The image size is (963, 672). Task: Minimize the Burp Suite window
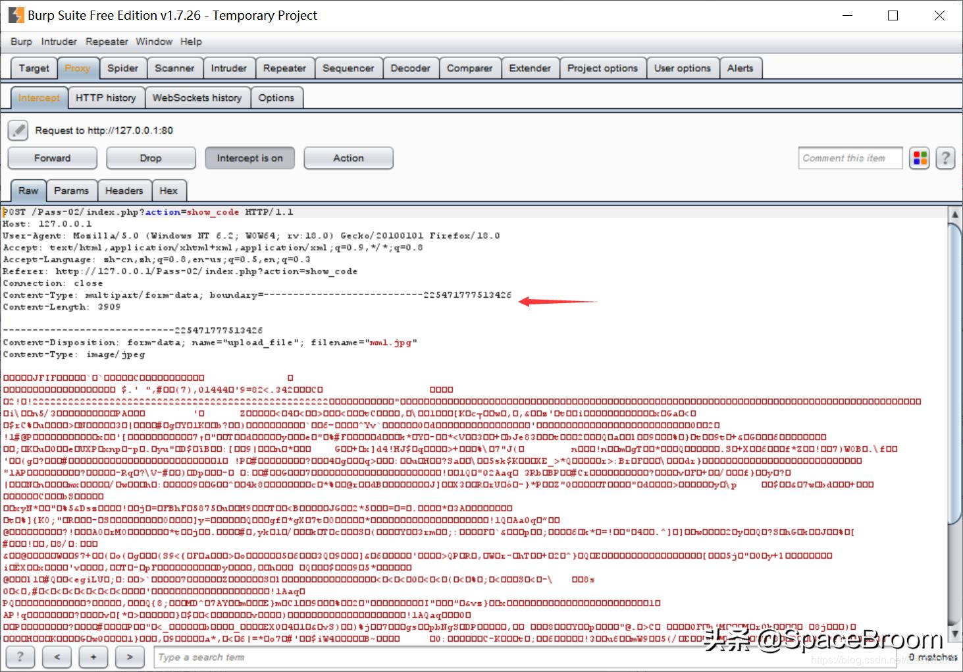[846, 15]
